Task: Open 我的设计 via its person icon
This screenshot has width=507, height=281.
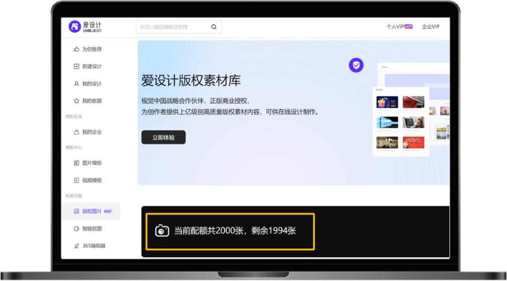Action: point(77,84)
